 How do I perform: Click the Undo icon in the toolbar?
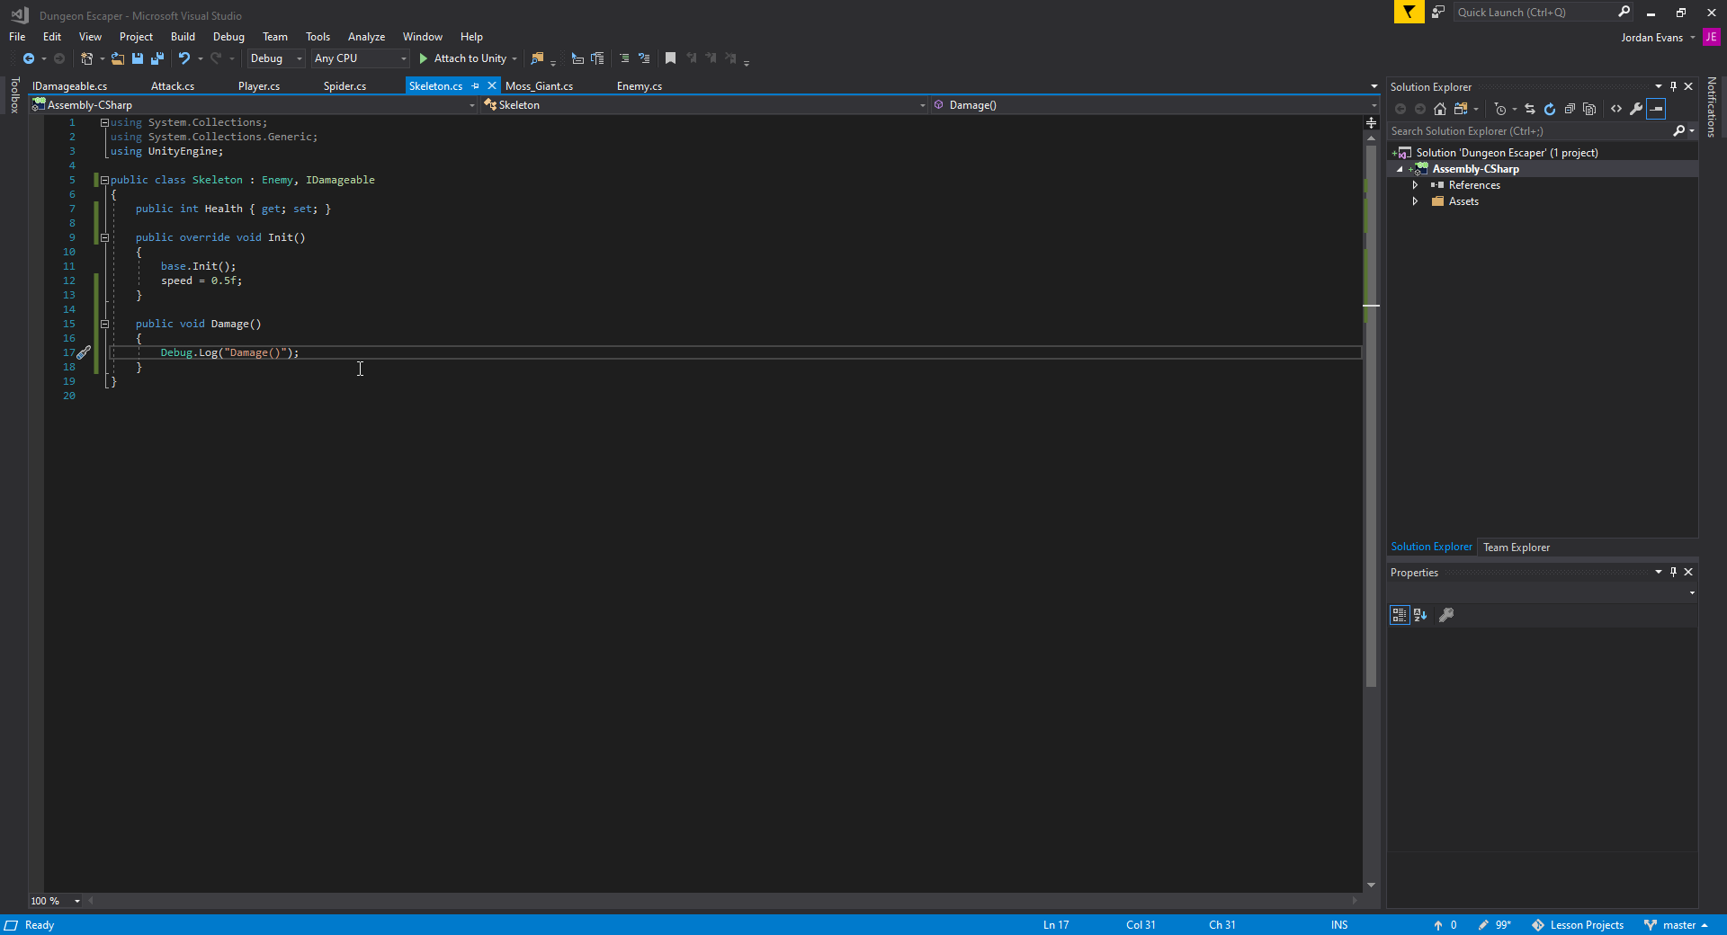[x=183, y=58]
